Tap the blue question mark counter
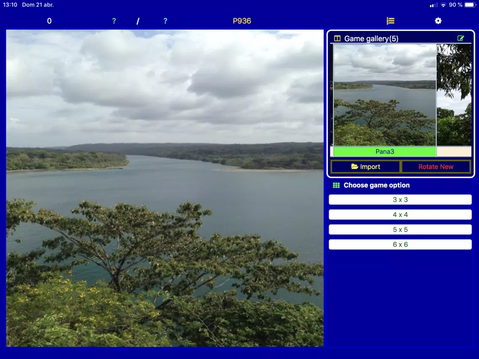The width and height of the screenshot is (479, 359). click(165, 21)
